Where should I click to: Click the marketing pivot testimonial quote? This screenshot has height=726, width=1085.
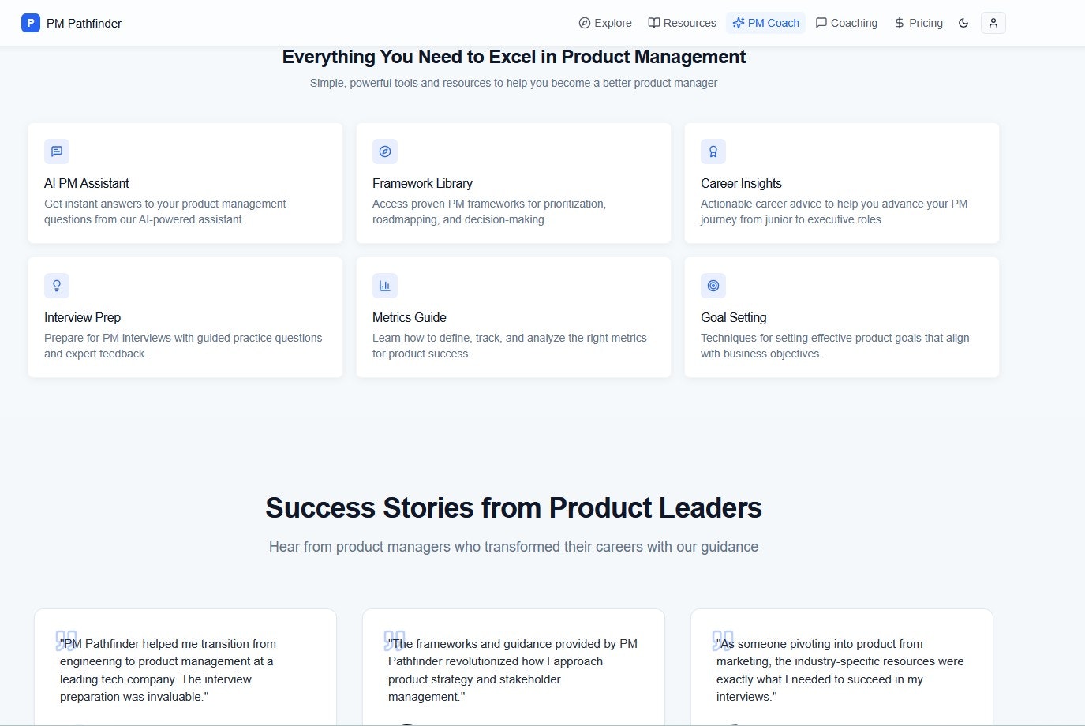[840, 670]
